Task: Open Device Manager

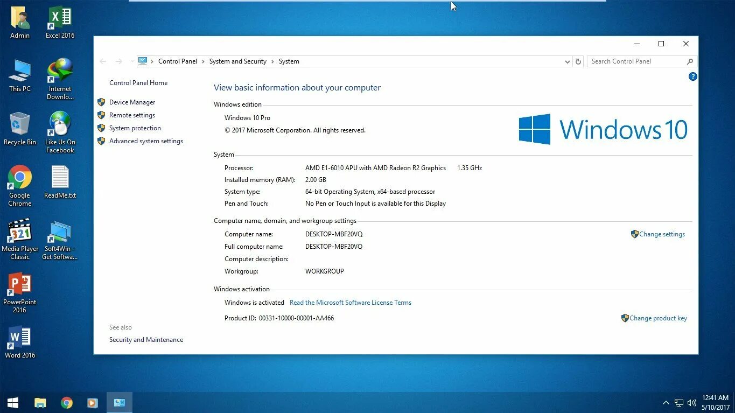Action: coord(132,102)
